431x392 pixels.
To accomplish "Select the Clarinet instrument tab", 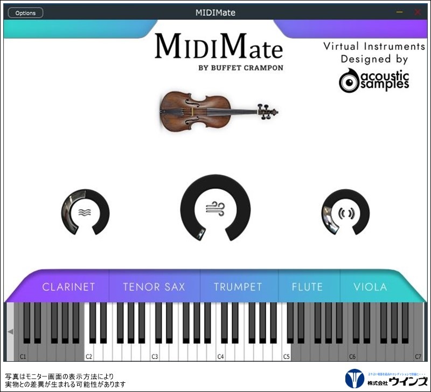I will pyautogui.click(x=68, y=287).
